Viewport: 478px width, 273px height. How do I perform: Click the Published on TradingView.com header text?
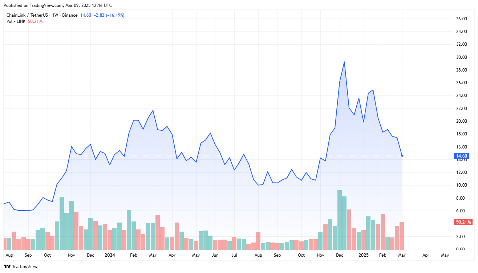click(58, 5)
